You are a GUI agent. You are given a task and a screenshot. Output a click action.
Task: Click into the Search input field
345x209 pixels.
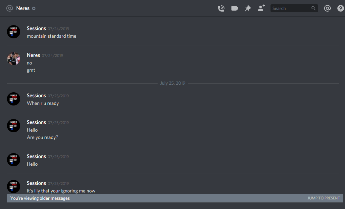coord(291,8)
